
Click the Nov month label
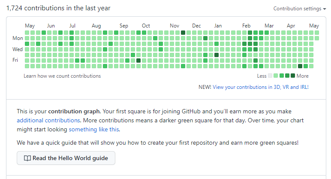pos(175,26)
